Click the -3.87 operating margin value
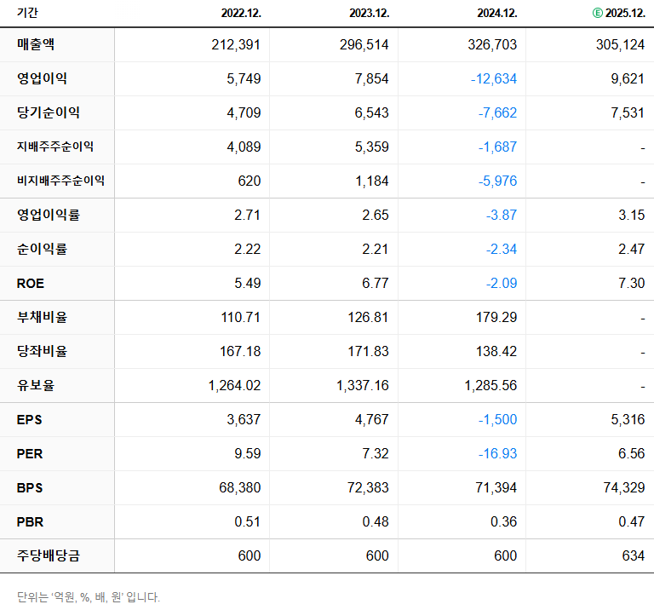The height and width of the screenshot is (610, 654). pyautogui.click(x=502, y=215)
